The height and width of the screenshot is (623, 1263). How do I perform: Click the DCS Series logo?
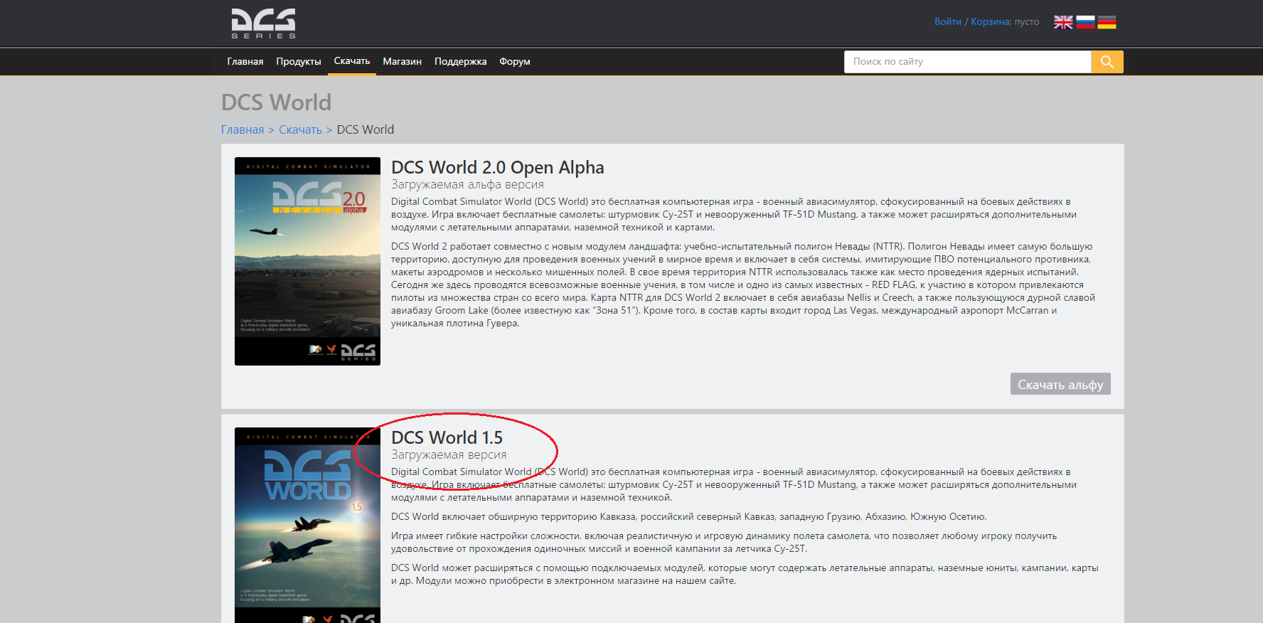[x=263, y=23]
